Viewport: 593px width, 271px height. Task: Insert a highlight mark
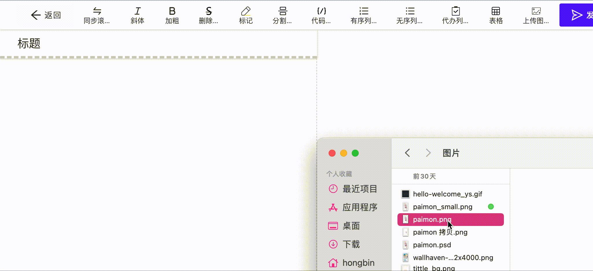coord(246,14)
